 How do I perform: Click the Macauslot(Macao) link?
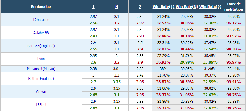click(41, 69)
